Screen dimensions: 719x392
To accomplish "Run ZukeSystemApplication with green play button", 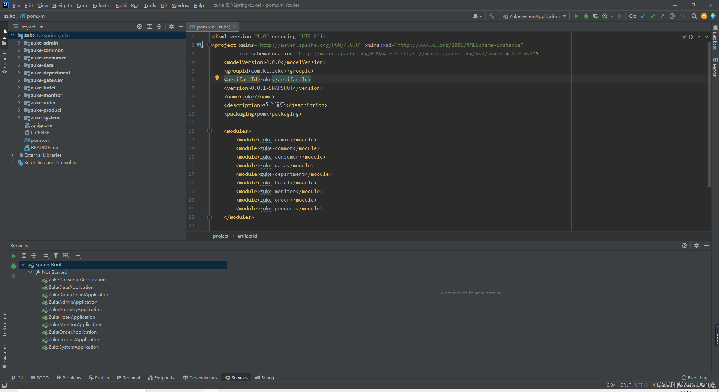I will [576, 16].
